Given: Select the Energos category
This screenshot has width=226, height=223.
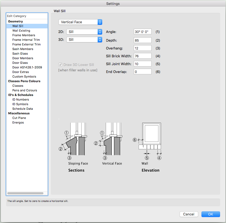Looking at the screenshot, I should [18, 122].
